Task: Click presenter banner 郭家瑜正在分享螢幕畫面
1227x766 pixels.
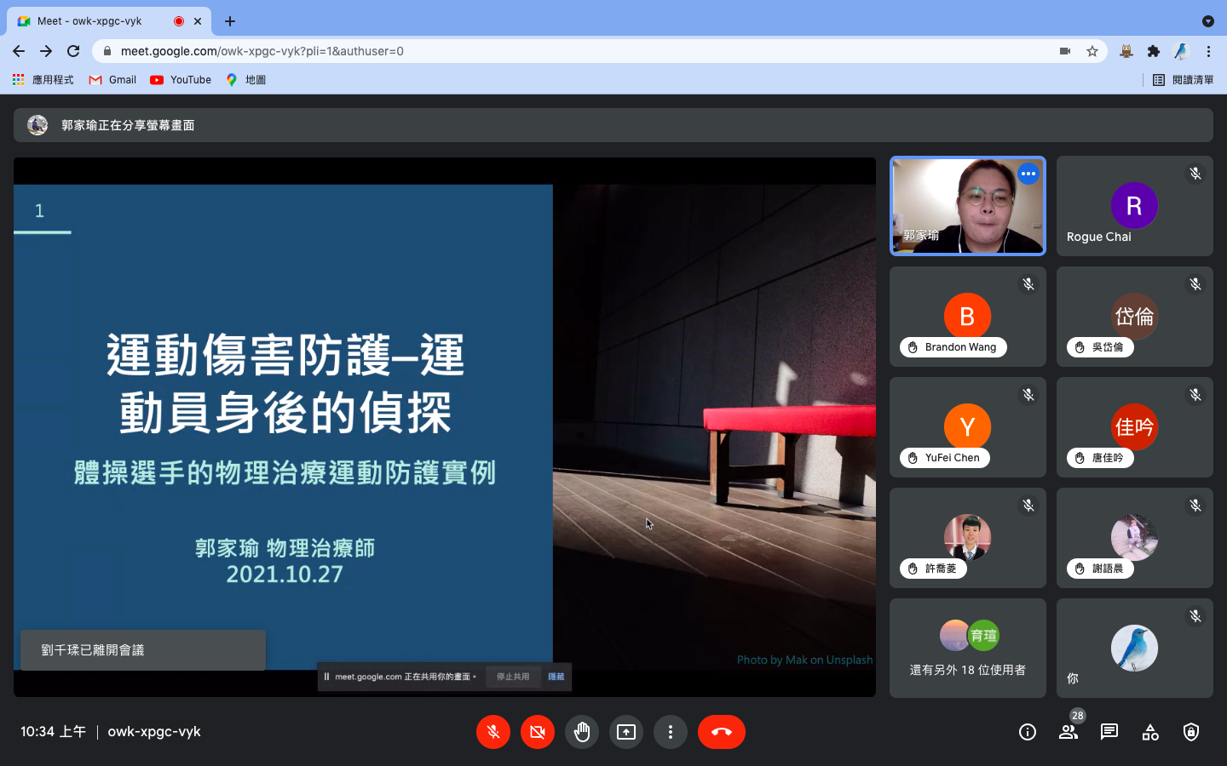Action: 613,125
